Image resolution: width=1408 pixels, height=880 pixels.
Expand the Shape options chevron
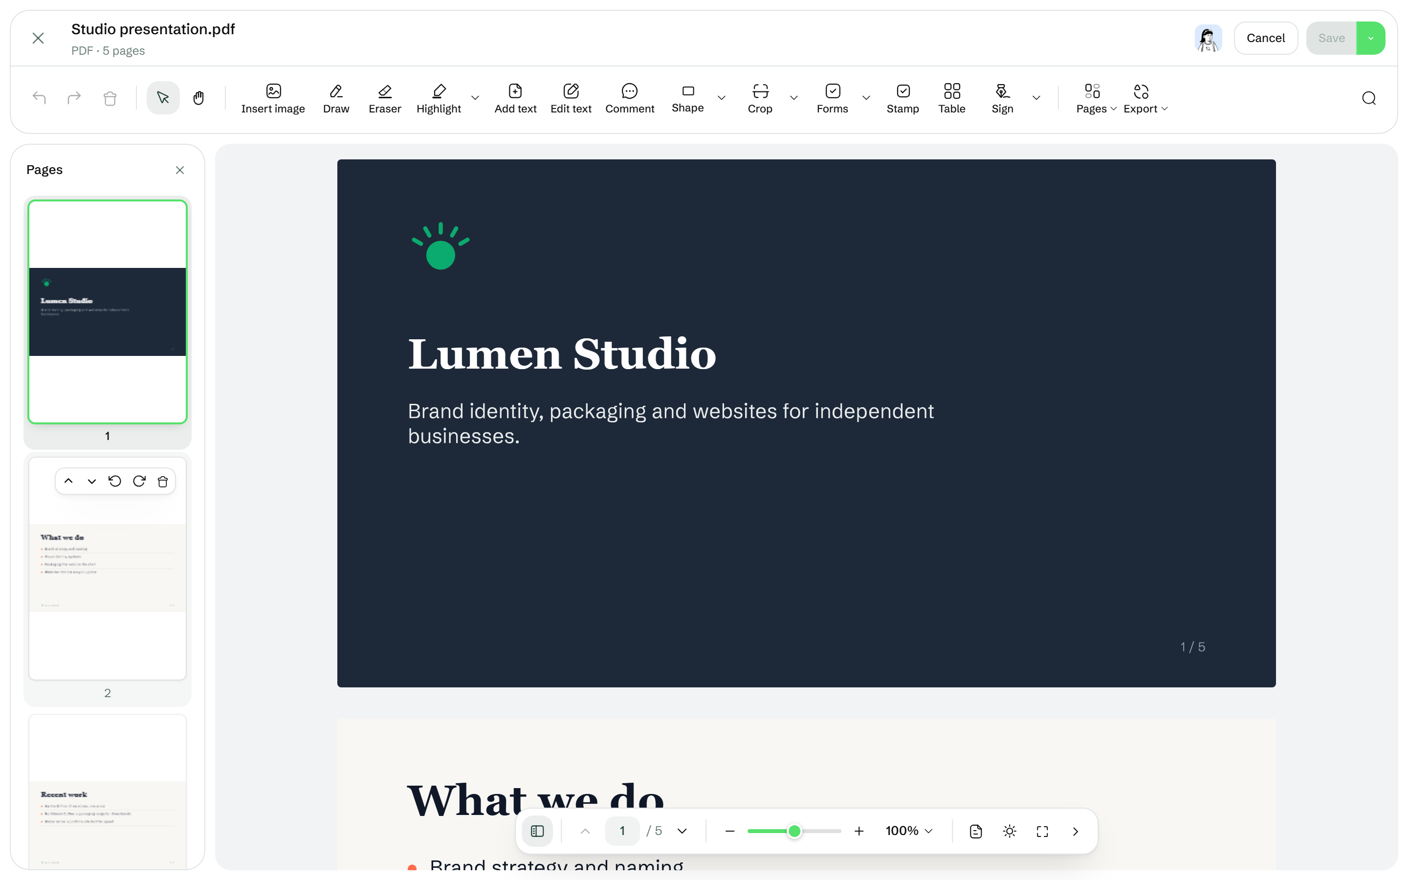[722, 98]
